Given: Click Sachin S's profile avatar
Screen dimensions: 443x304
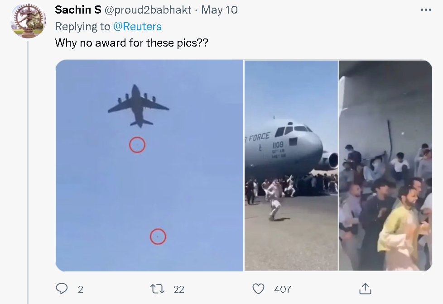Looking at the screenshot, I should point(28,20).
